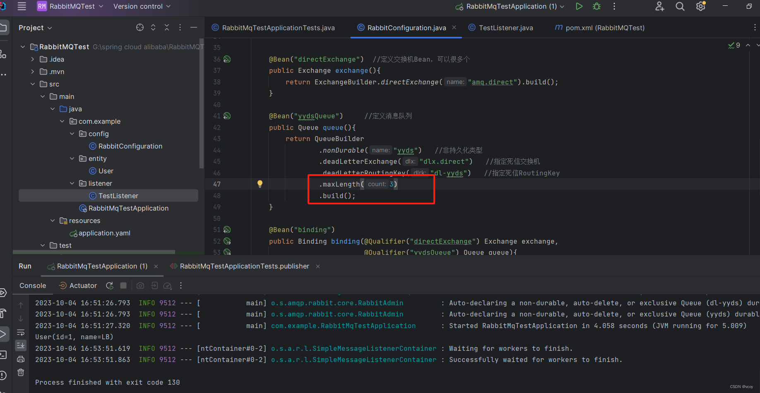This screenshot has height=393, width=760.
Task: Clear console with the trash icon
Action: [21, 372]
